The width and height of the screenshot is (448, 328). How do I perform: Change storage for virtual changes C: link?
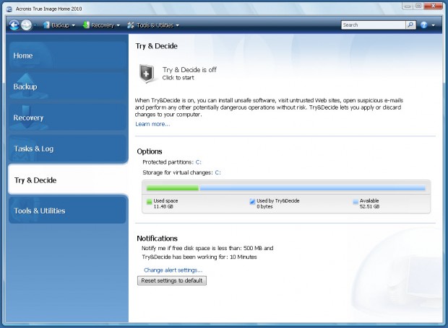pos(217,173)
